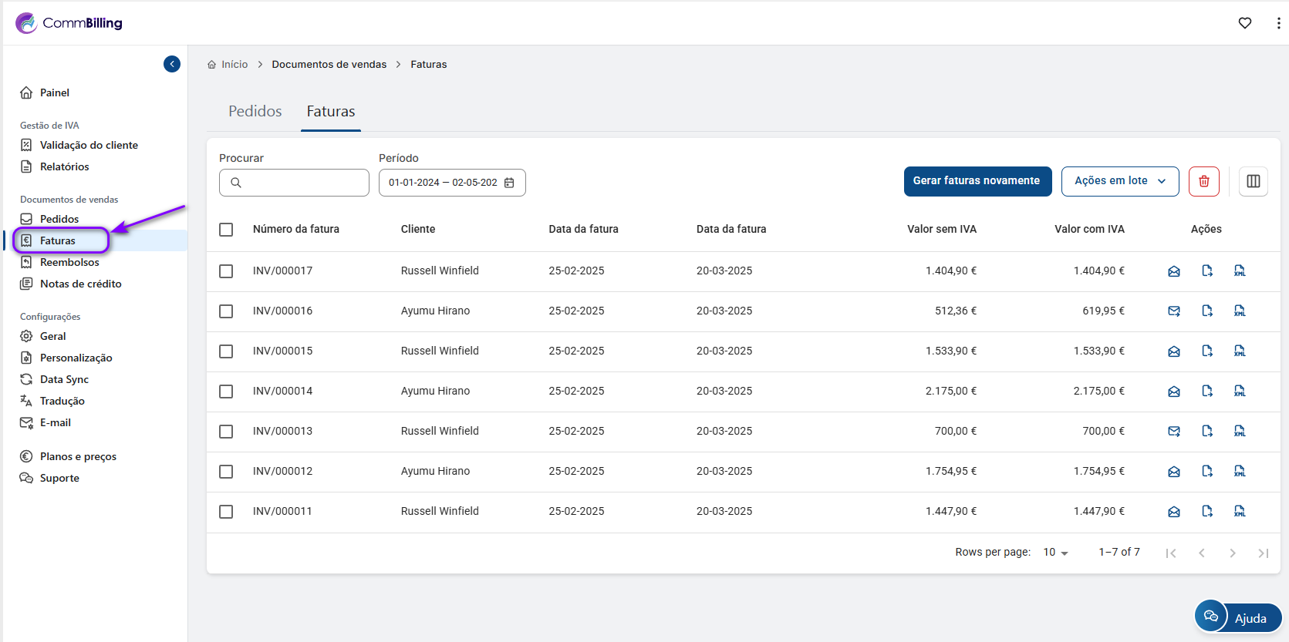
Task: Click the red trash delete button
Action: (1203, 181)
